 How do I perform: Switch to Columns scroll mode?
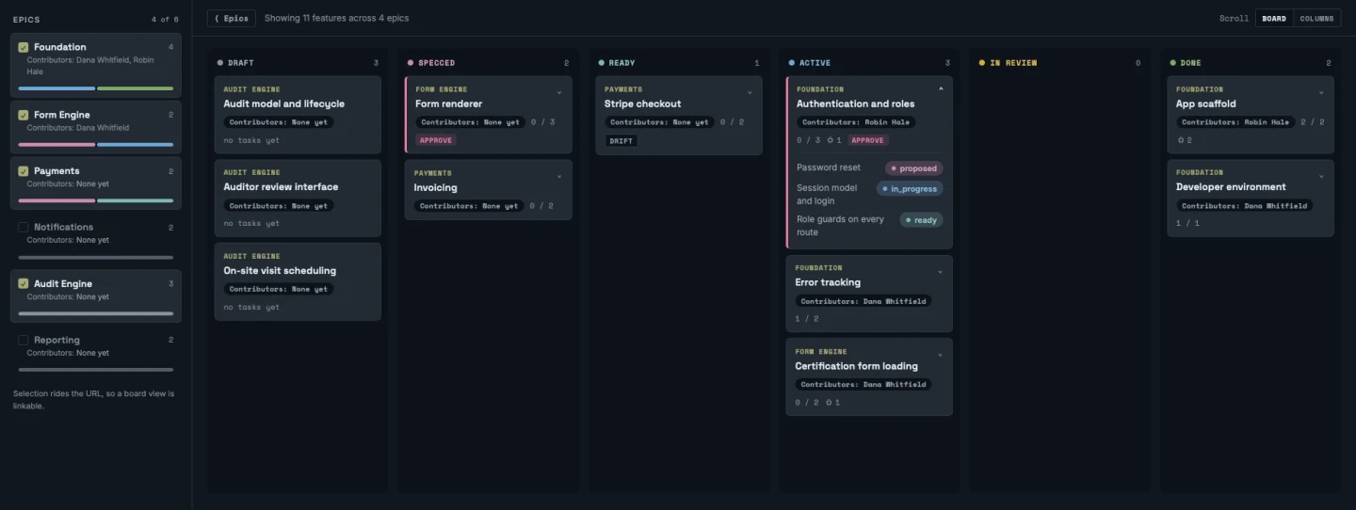[1316, 18]
